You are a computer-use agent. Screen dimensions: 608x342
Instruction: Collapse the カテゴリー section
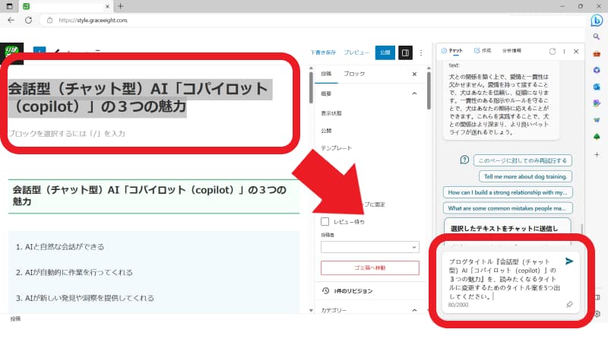pos(414,310)
